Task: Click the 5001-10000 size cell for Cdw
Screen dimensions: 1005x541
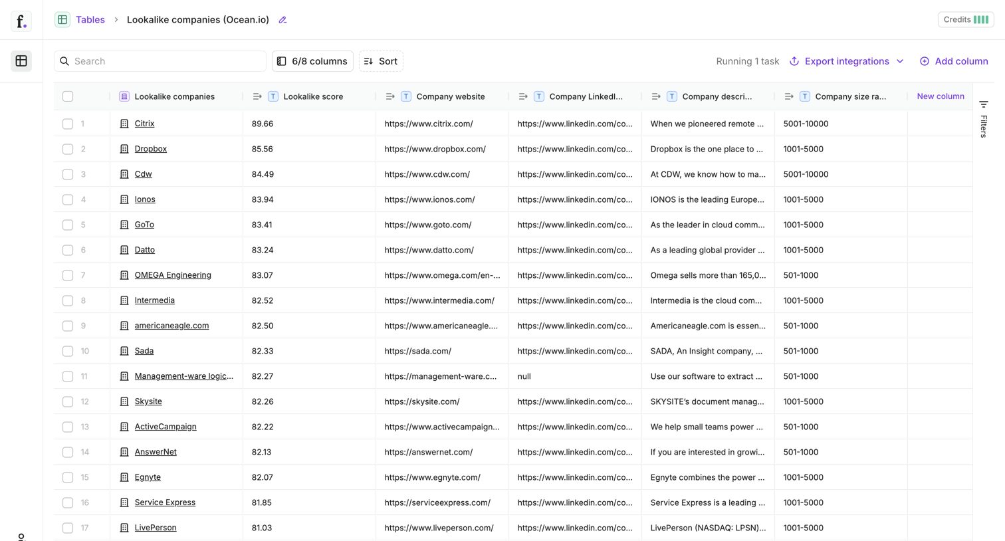Action: tap(841, 174)
